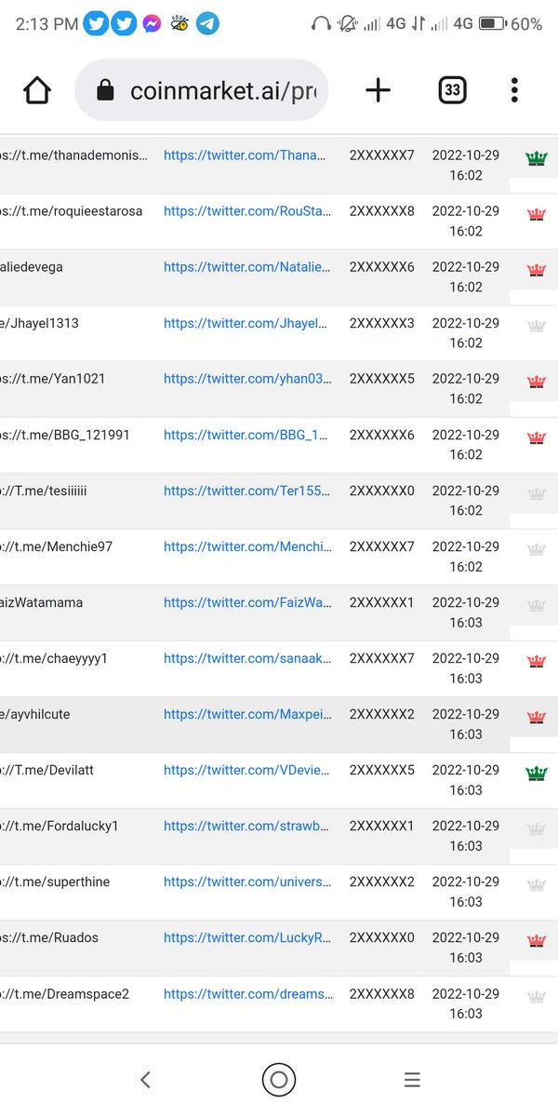Tap Android back navigation arrow

click(145, 1080)
